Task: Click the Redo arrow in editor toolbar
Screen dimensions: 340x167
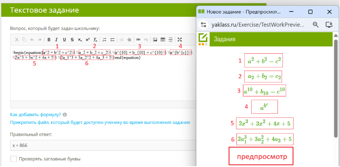Action: pyautogui.click(x=39, y=39)
